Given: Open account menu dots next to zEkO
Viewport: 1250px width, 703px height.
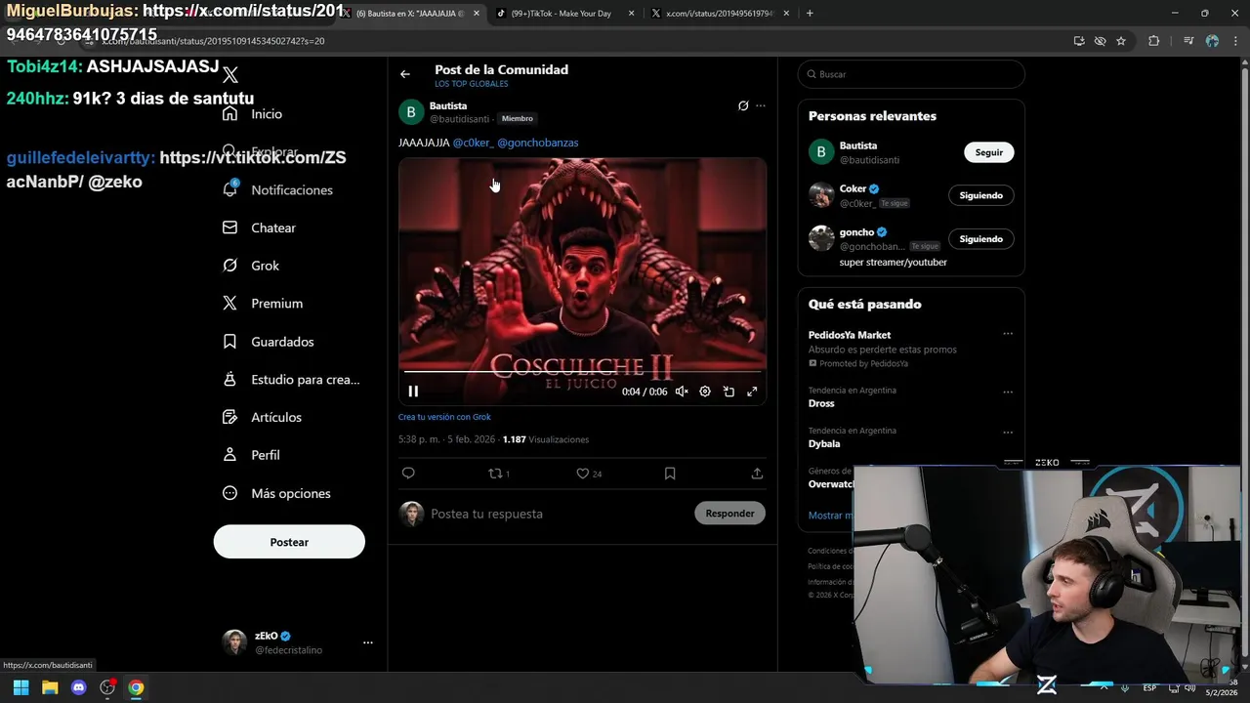Looking at the screenshot, I should [368, 642].
